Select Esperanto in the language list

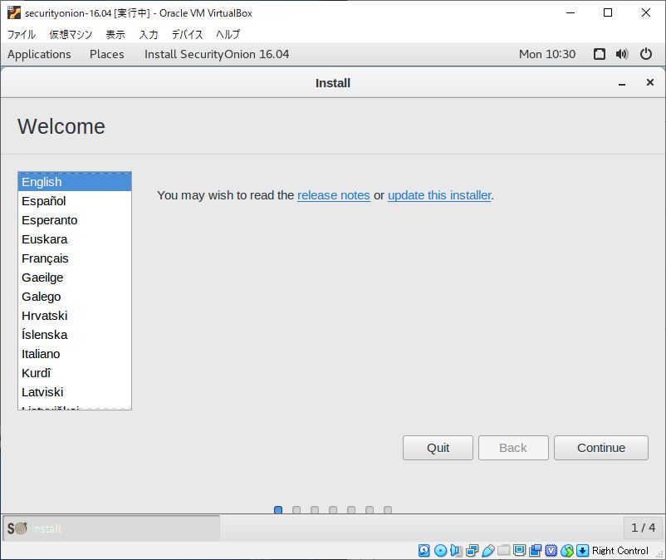(x=75, y=220)
